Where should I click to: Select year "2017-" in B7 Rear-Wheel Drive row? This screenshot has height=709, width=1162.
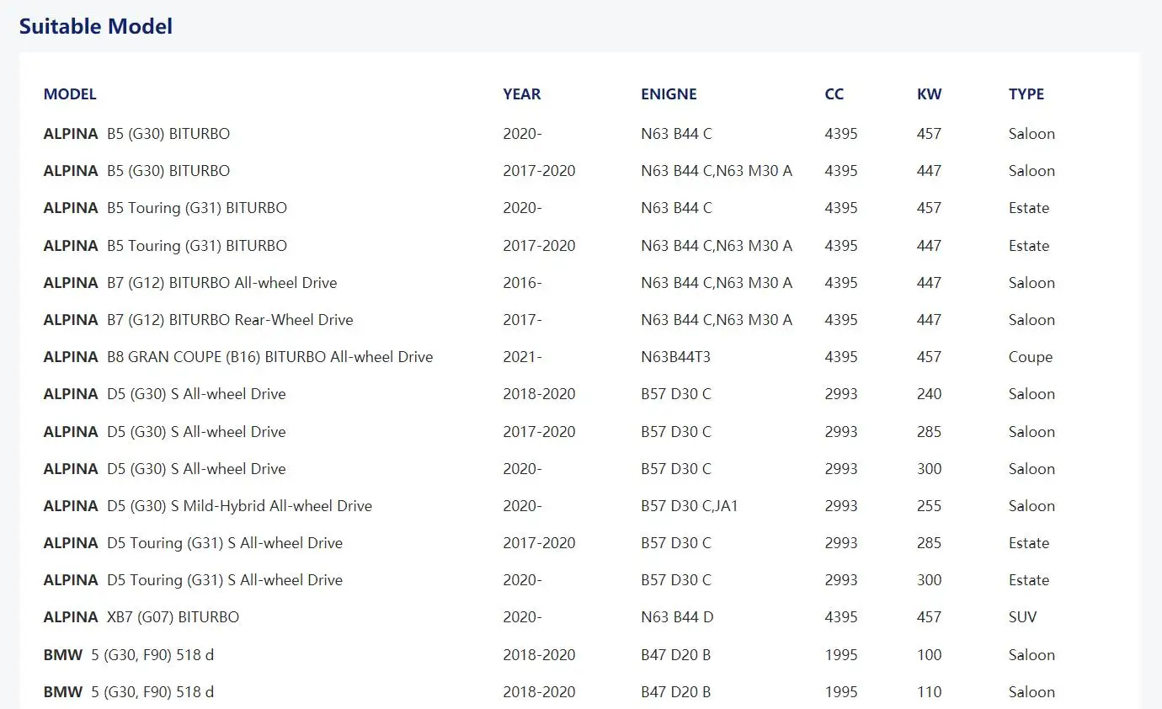tap(523, 320)
